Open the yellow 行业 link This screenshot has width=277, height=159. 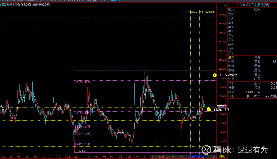tap(231, 96)
